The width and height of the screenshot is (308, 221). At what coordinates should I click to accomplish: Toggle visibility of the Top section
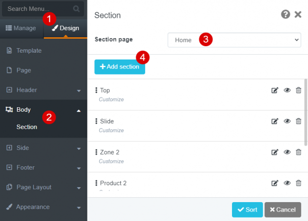[x=287, y=90]
